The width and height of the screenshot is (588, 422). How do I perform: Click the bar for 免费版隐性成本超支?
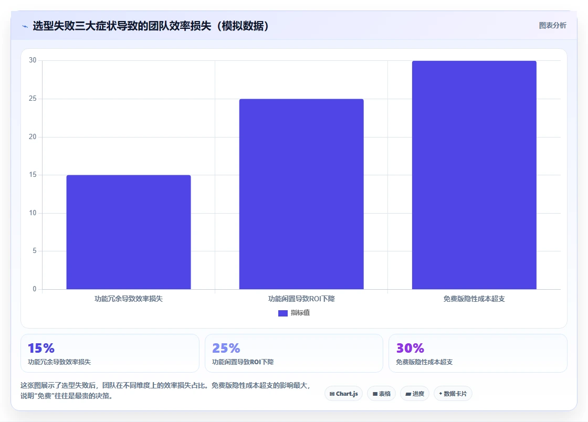[474, 175]
